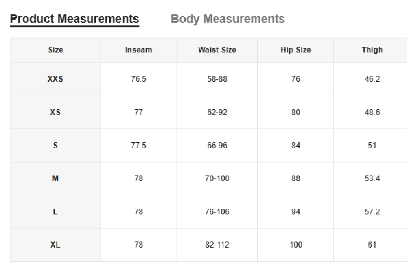Viewport: 407px width, 265px height.
Task: Choose the S size row label
Action: (55, 146)
